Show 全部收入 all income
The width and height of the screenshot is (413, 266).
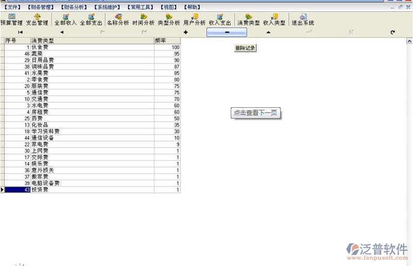coord(65,20)
